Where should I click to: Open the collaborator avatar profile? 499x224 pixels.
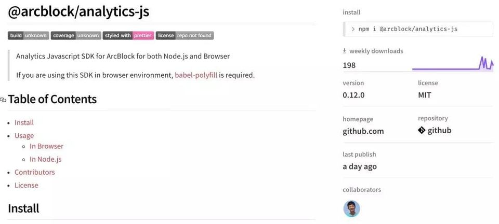click(352, 208)
